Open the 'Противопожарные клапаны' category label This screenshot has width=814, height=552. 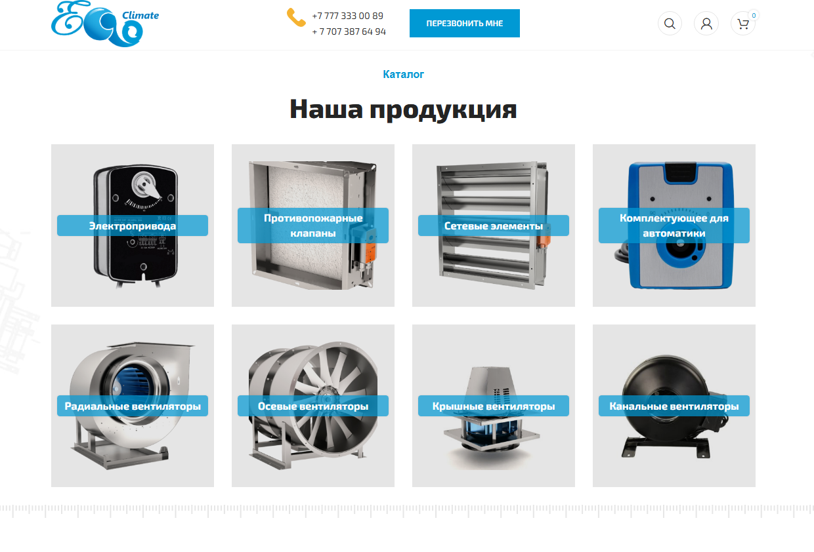pos(313,226)
